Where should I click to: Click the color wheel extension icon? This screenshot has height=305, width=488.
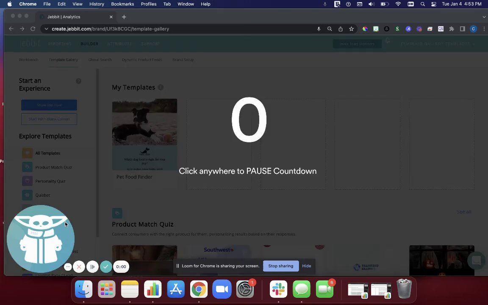point(365,29)
